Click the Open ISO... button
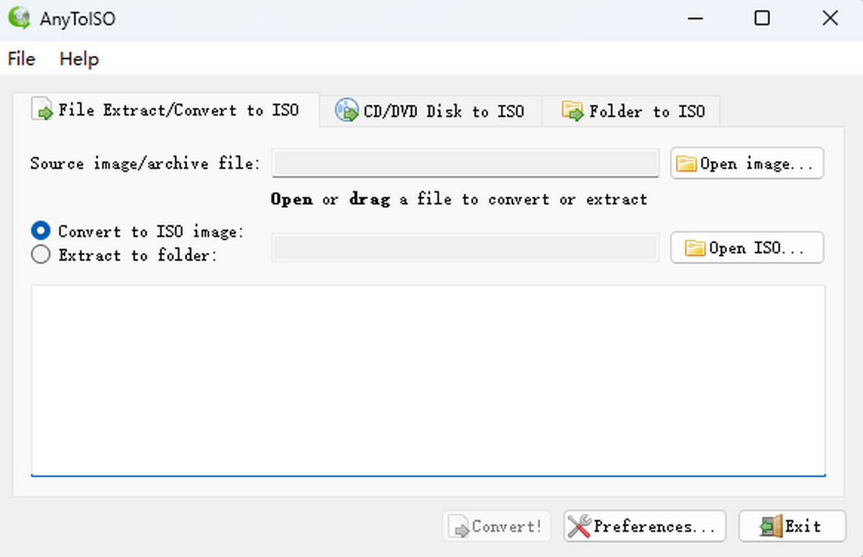The height and width of the screenshot is (557, 863). (746, 248)
